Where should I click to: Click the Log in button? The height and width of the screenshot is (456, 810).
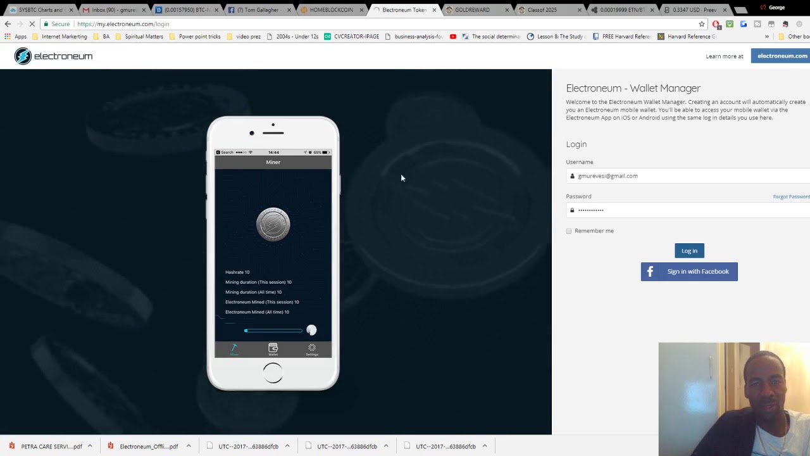click(689, 251)
